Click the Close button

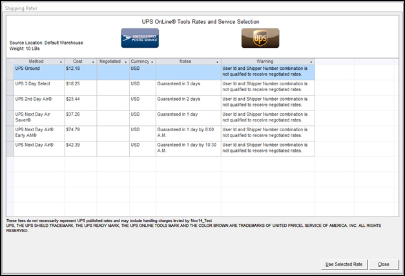(x=384, y=264)
